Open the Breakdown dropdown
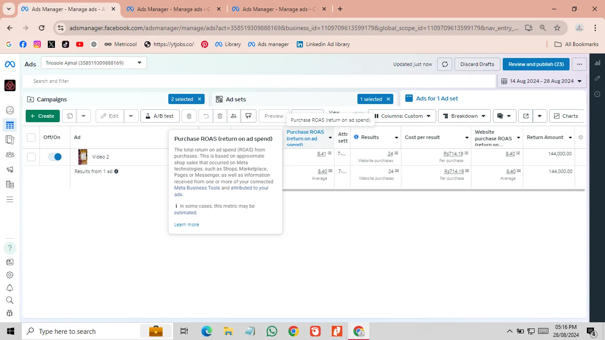Screen dimensions: 605x340 pos(464,116)
